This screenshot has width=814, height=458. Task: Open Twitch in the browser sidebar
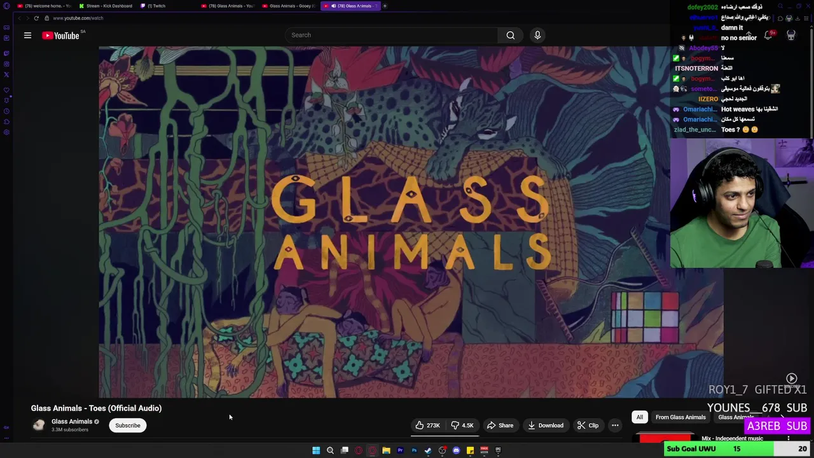(x=6, y=53)
